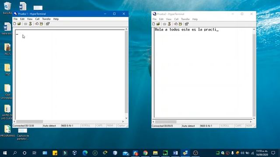Click Receive icon in Prueba2 toolbar

point(180,24)
